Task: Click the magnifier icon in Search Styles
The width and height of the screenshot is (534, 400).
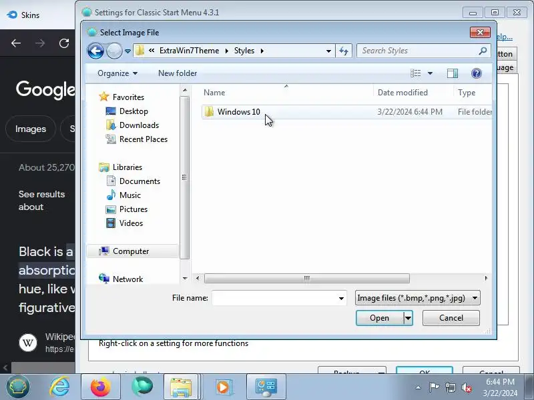Action: (483, 51)
